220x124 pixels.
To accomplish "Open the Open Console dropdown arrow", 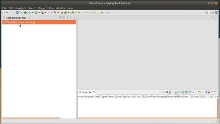I will tap(202, 92).
